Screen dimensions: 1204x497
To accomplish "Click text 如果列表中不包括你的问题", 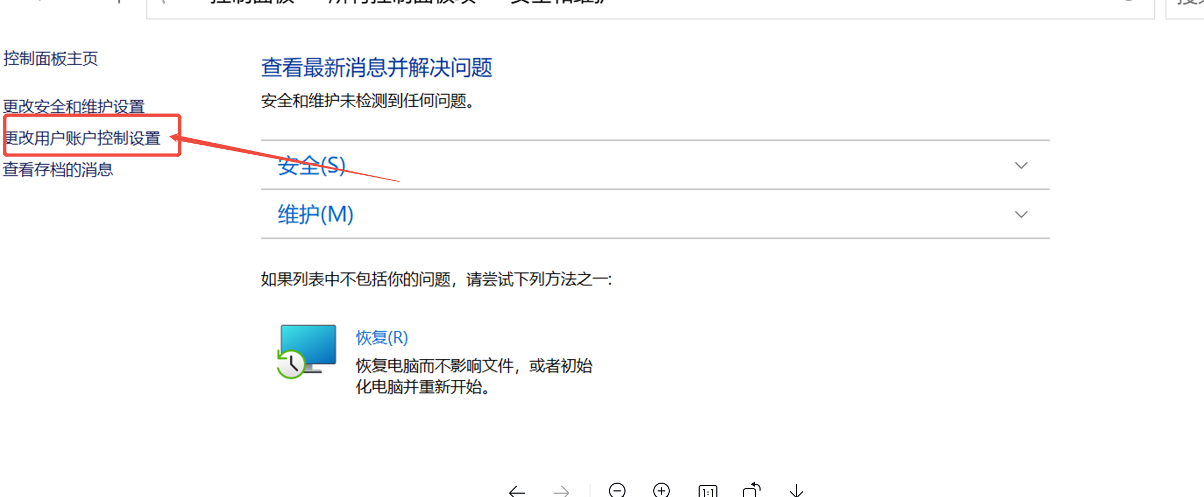I will [356, 279].
